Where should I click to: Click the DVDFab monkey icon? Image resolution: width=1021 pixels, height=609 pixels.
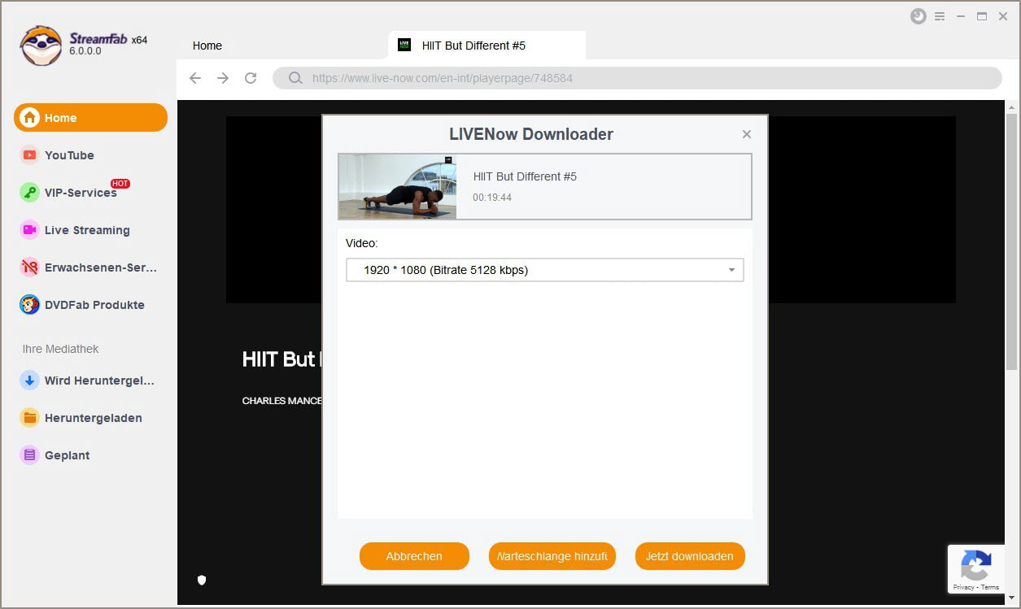[x=30, y=305]
